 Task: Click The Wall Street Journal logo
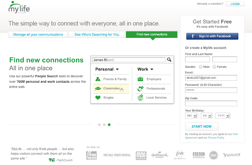[x=117, y=155]
